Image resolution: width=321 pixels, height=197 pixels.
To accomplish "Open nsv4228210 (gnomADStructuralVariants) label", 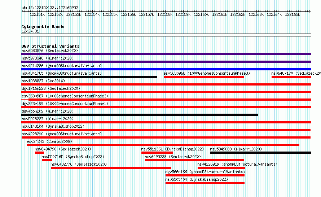I will [62, 134].
